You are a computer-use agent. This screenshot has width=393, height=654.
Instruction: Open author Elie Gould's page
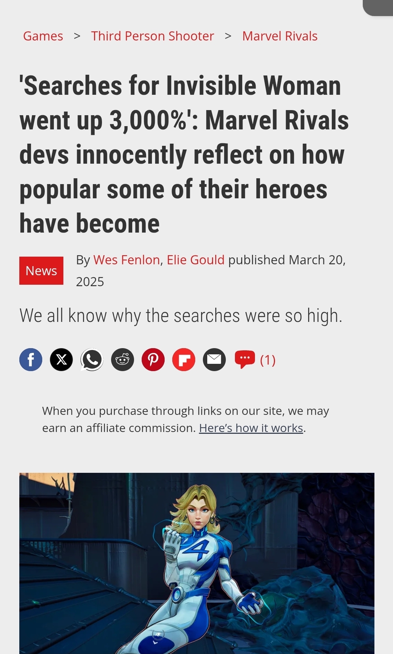click(x=196, y=260)
